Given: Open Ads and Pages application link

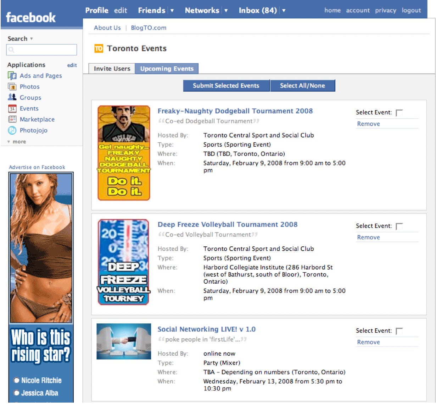Looking at the screenshot, I should click(41, 76).
